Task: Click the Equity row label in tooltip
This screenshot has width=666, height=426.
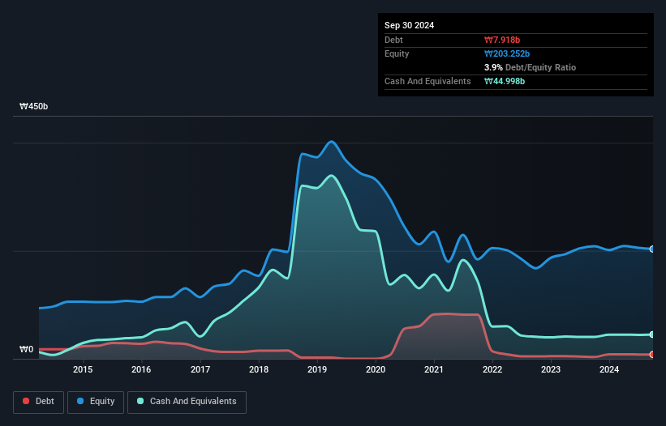Action: pyautogui.click(x=397, y=53)
